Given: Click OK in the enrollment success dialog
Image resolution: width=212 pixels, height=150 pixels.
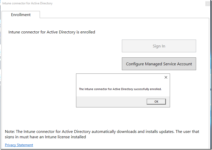Looking at the screenshot, I should pos(156,102).
